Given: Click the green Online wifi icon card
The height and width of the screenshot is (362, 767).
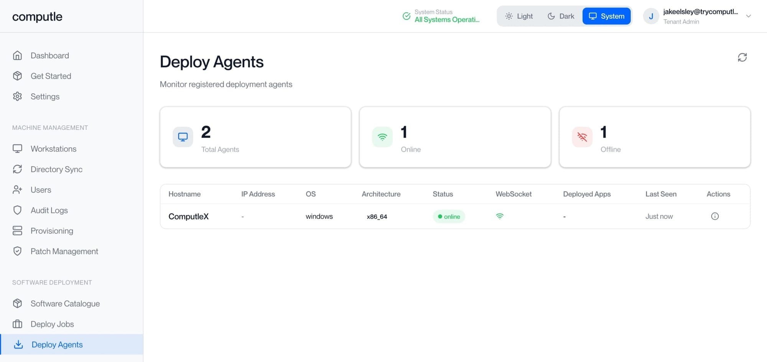Looking at the screenshot, I should pos(382,137).
